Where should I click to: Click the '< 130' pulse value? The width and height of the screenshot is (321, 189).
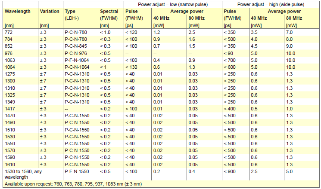point(131,67)
